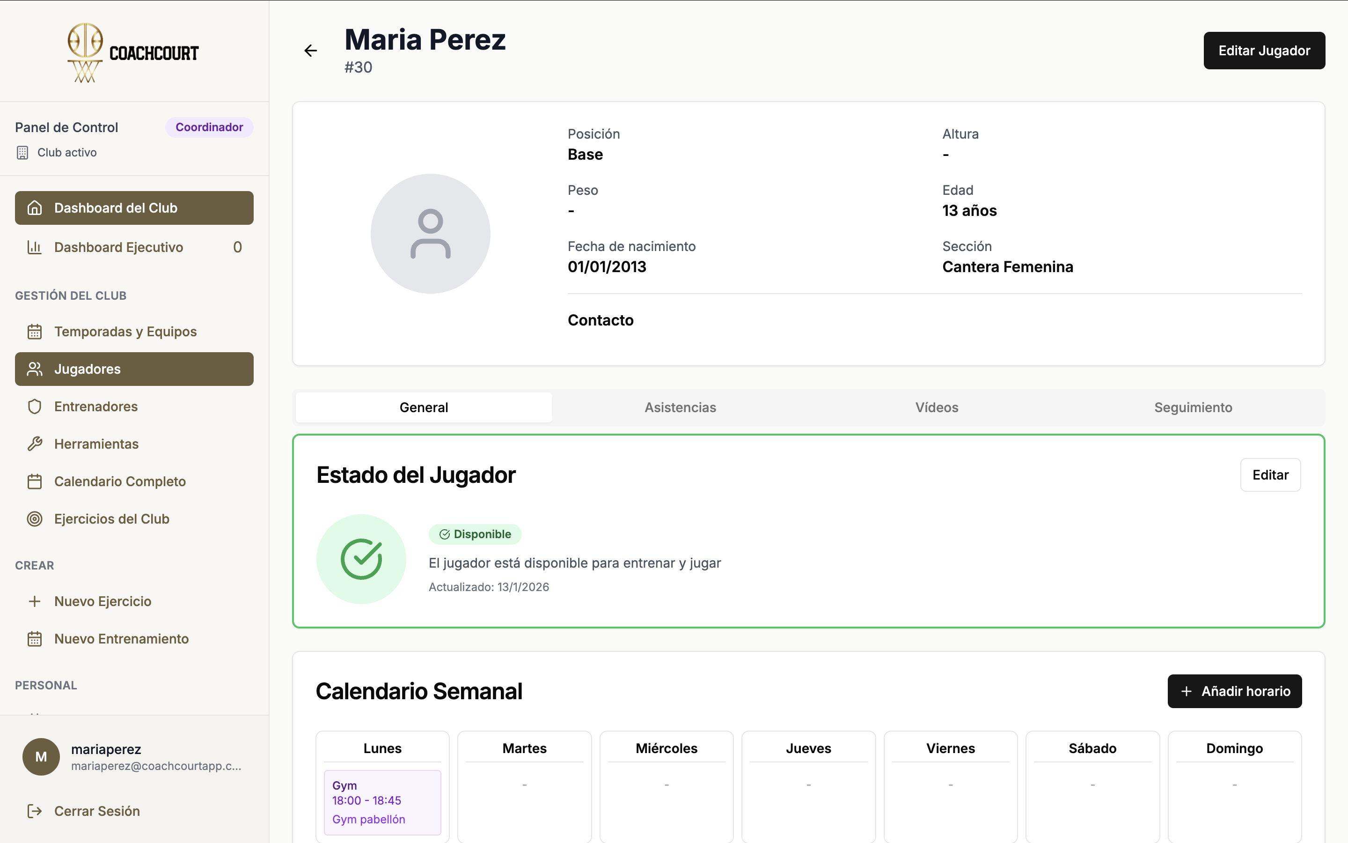
Task: Select the Seguimiento tab
Action: (1193, 407)
